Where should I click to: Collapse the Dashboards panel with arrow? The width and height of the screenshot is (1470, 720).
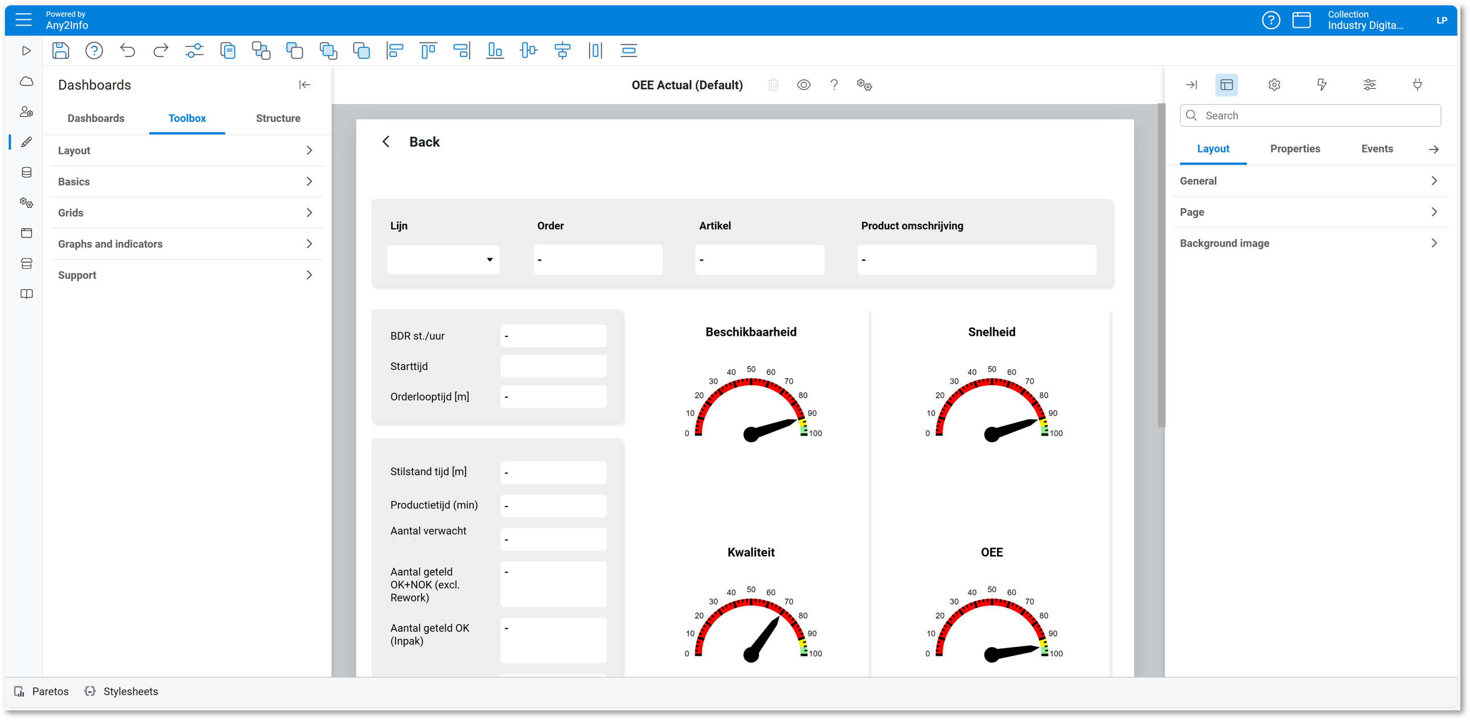click(304, 85)
